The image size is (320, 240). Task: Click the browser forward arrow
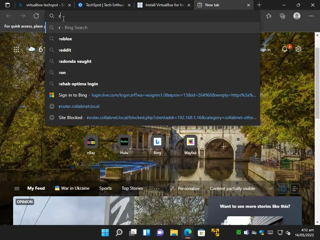(x=22, y=16)
